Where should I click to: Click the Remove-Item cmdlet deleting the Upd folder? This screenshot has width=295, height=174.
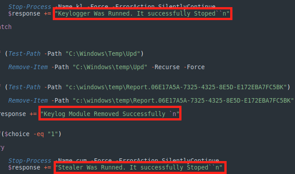(x=28, y=67)
